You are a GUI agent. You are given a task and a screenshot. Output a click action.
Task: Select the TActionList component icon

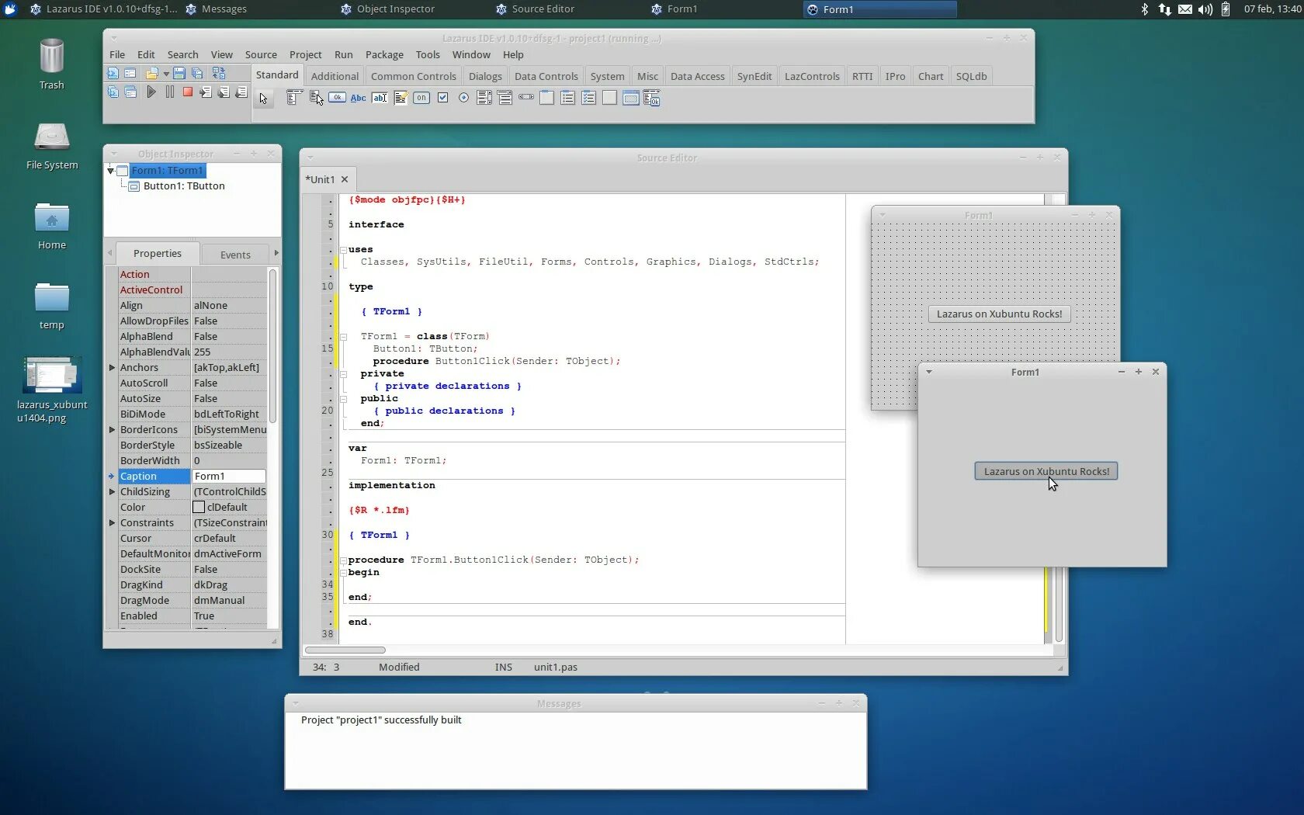(651, 98)
